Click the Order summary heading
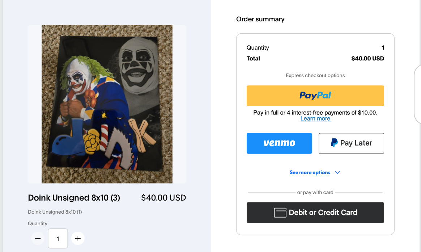Image resolution: width=421 pixels, height=252 pixels. pos(260,19)
